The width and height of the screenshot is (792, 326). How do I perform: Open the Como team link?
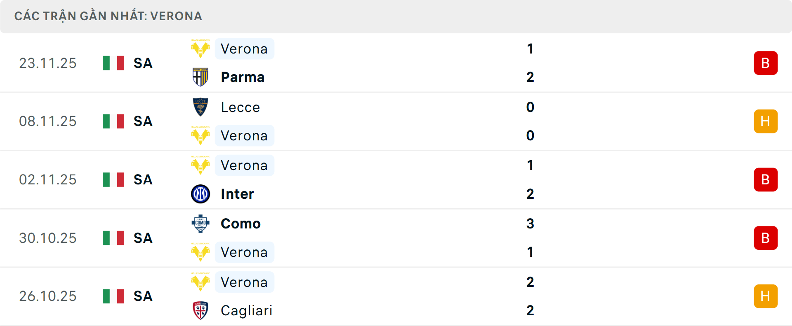coord(240,224)
